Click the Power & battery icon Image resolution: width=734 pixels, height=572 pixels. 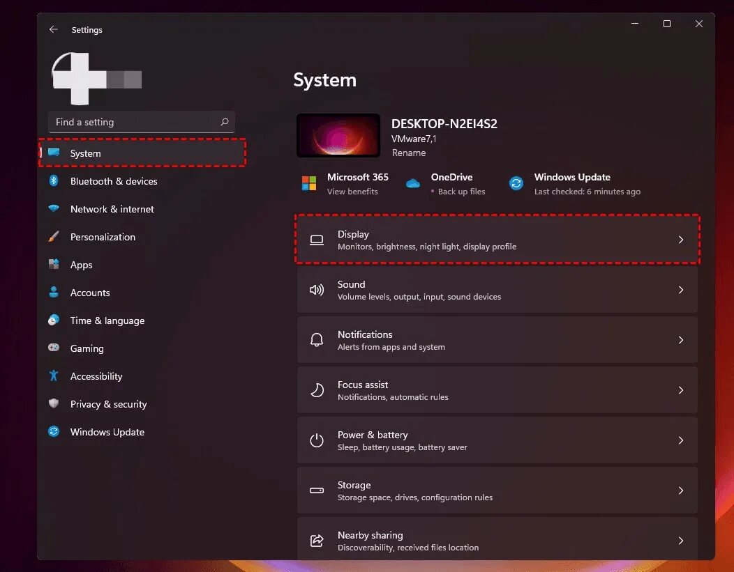(317, 440)
